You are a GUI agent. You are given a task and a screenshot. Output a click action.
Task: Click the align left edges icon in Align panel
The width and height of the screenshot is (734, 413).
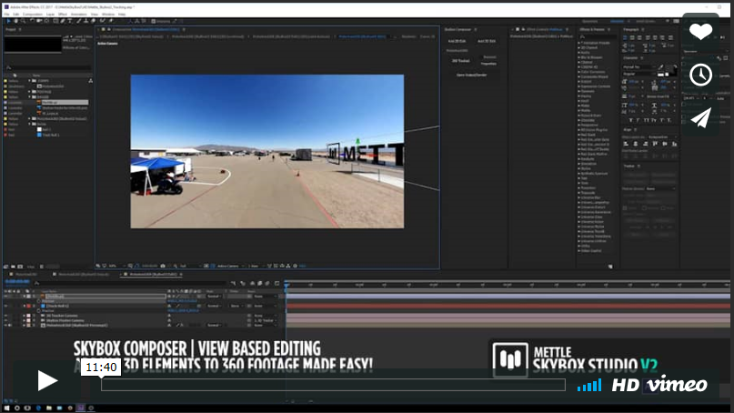coord(626,144)
